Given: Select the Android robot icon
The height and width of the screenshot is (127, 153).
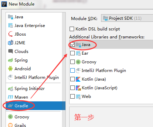Looking at the screenshot, I should (x=10, y=69).
